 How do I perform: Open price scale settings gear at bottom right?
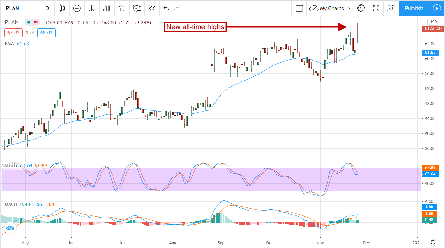[433, 242]
